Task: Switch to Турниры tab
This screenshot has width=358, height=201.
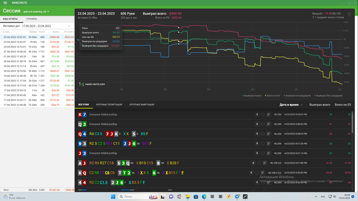Action: tap(32, 19)
